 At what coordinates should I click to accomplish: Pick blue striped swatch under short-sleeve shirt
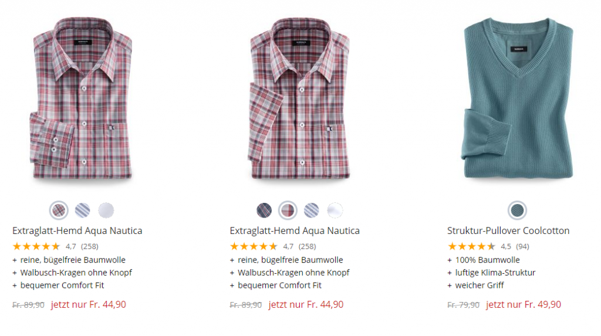[312, 209]
